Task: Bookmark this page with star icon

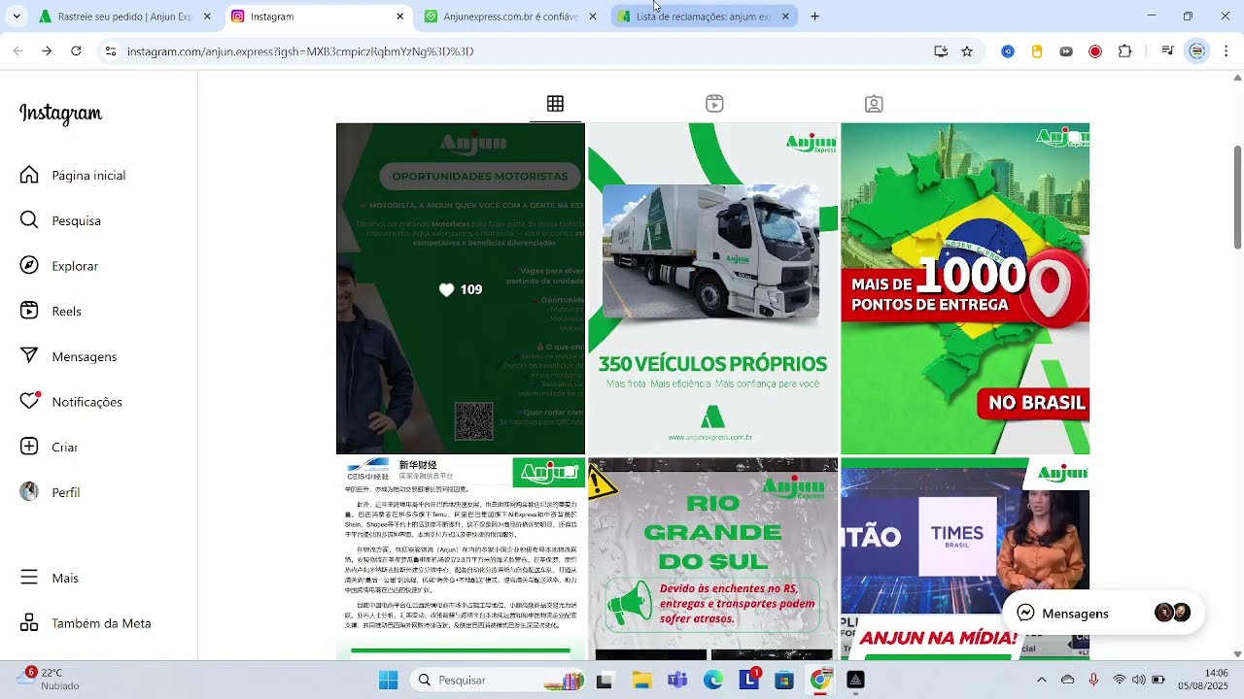Action: [x=967, y=51]
